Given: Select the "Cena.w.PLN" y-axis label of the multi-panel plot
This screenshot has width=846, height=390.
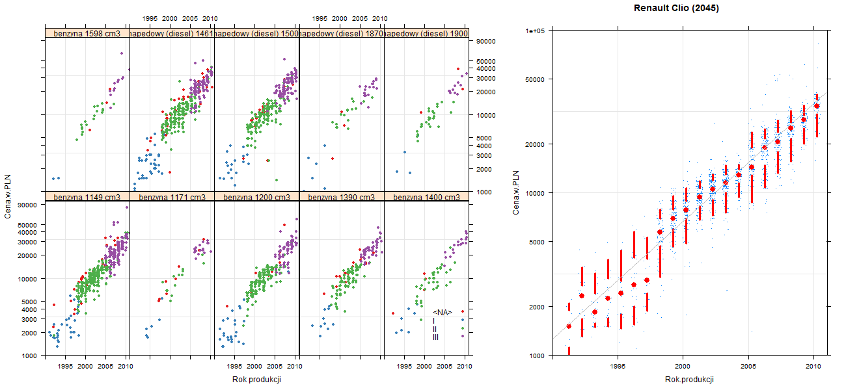Looking at the screenshot, I should click(8, 196).
